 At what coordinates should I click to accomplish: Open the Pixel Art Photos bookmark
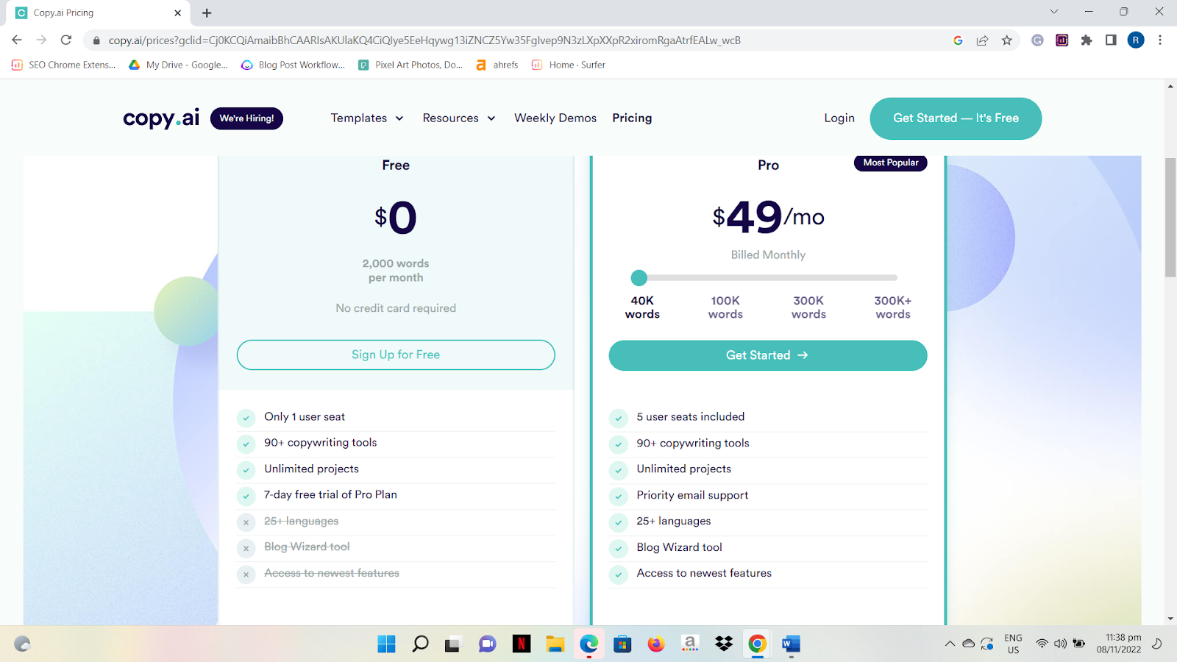[x=410, y=65]
